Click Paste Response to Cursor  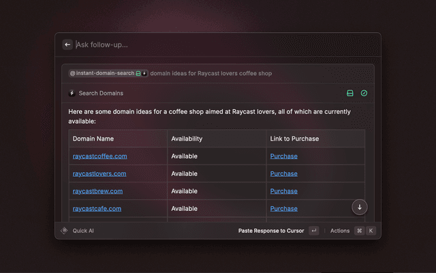point(271,231)
